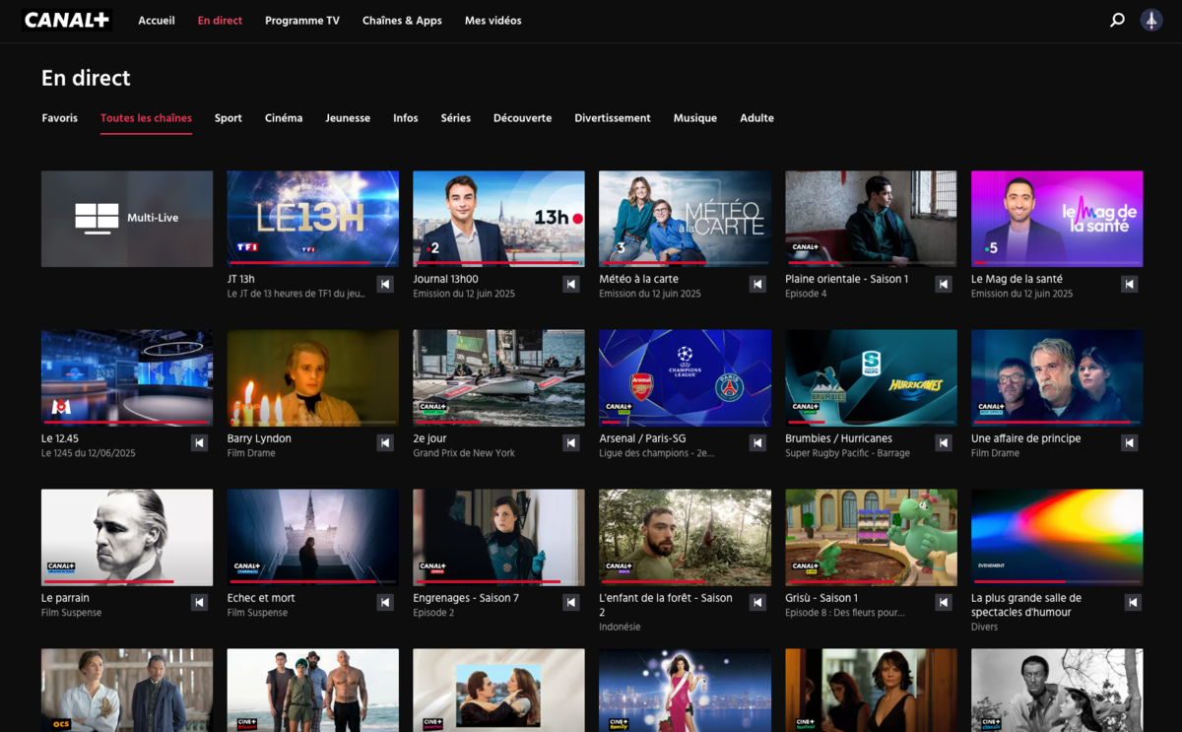Restart the Arsenal / Paris-SG match
Image resolution: width=1182 pixels, height=732 pixels.
[x=757, y=443]
